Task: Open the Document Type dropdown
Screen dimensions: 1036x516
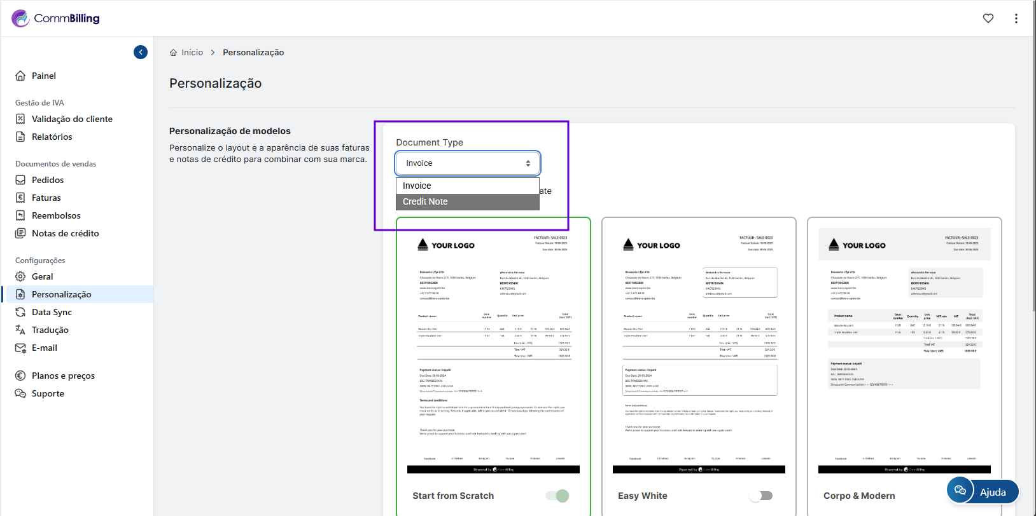Action: pyautogui.click(x=468, y=163)
